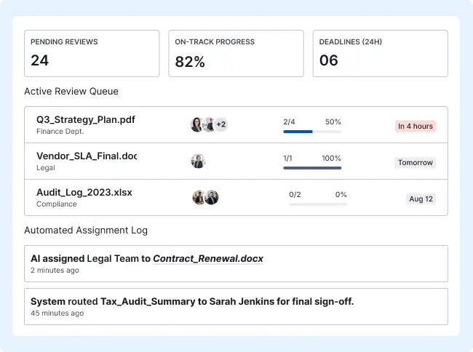Click the In 4 hours deadline badge
The height and width of the screenshot is (352, 473).
(x=416, y=127)
